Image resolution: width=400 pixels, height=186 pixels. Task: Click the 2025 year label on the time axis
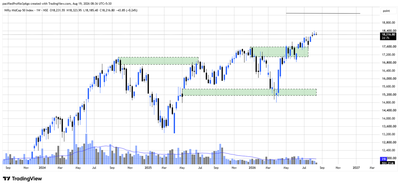coord(148,168)
